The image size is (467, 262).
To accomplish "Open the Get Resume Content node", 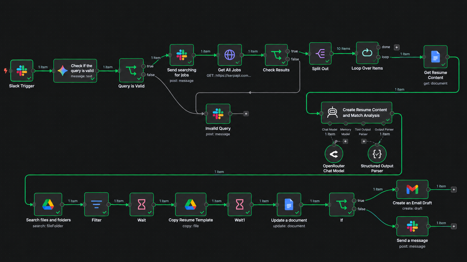I will 435,57.
